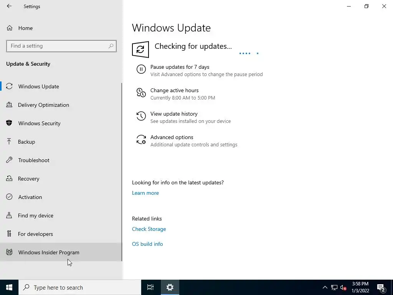Click the Learn more link
The width and height of the screenshot is (393, 295).
145,193
